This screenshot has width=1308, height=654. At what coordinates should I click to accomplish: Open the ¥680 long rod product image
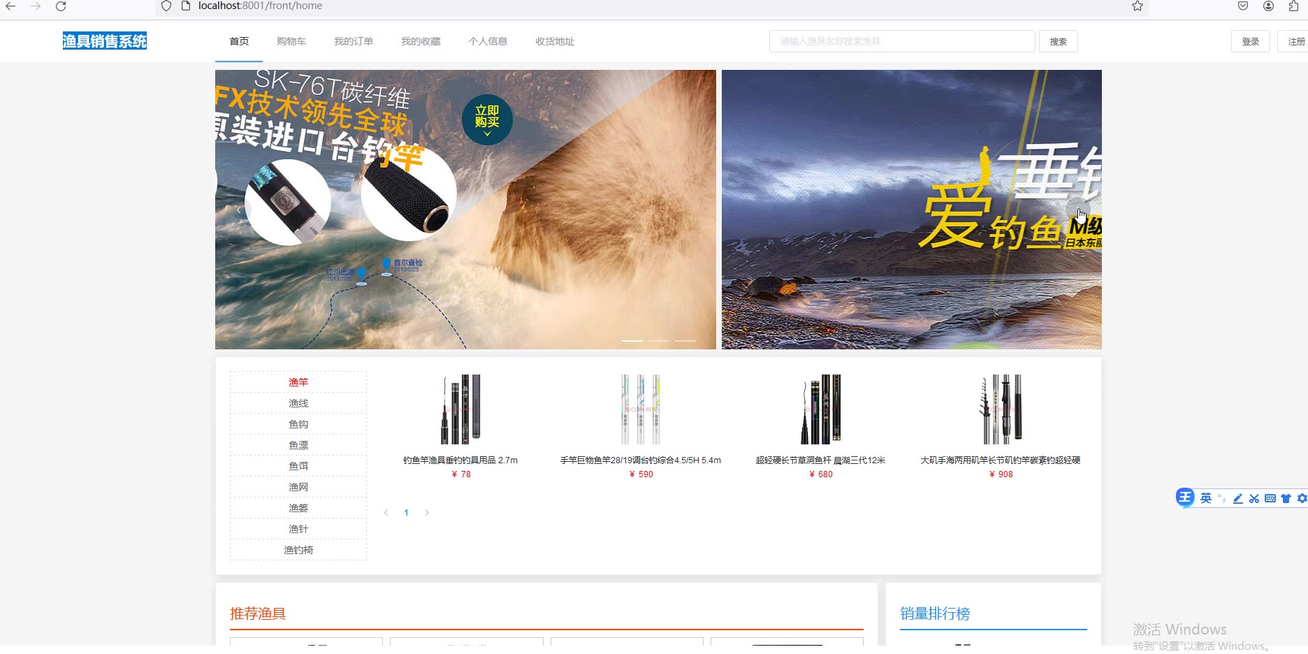(x=820, y=409)
